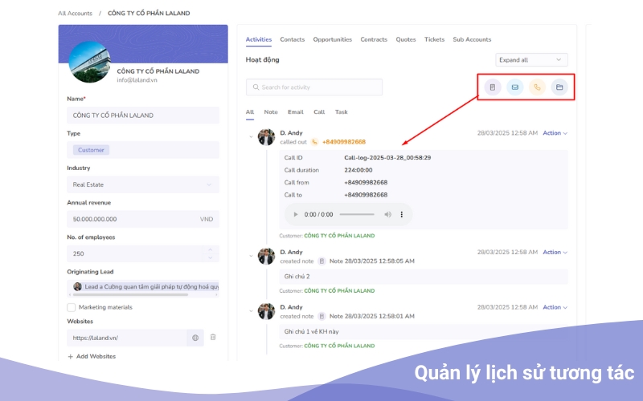Click D. Andy avatar on the call activity
This screenshot has width=643, height=401.
266,137
